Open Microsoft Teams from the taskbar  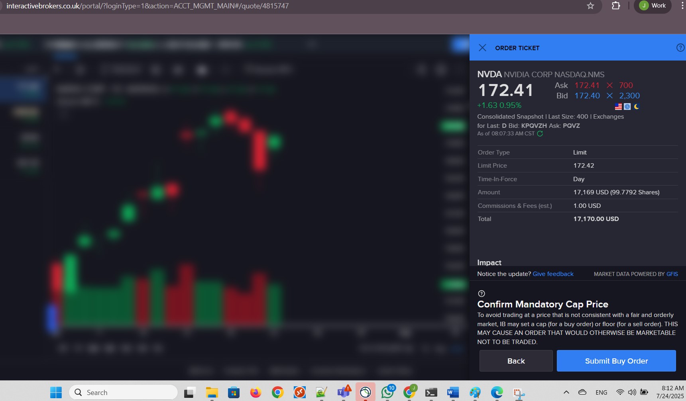click(x=344, y=393)
